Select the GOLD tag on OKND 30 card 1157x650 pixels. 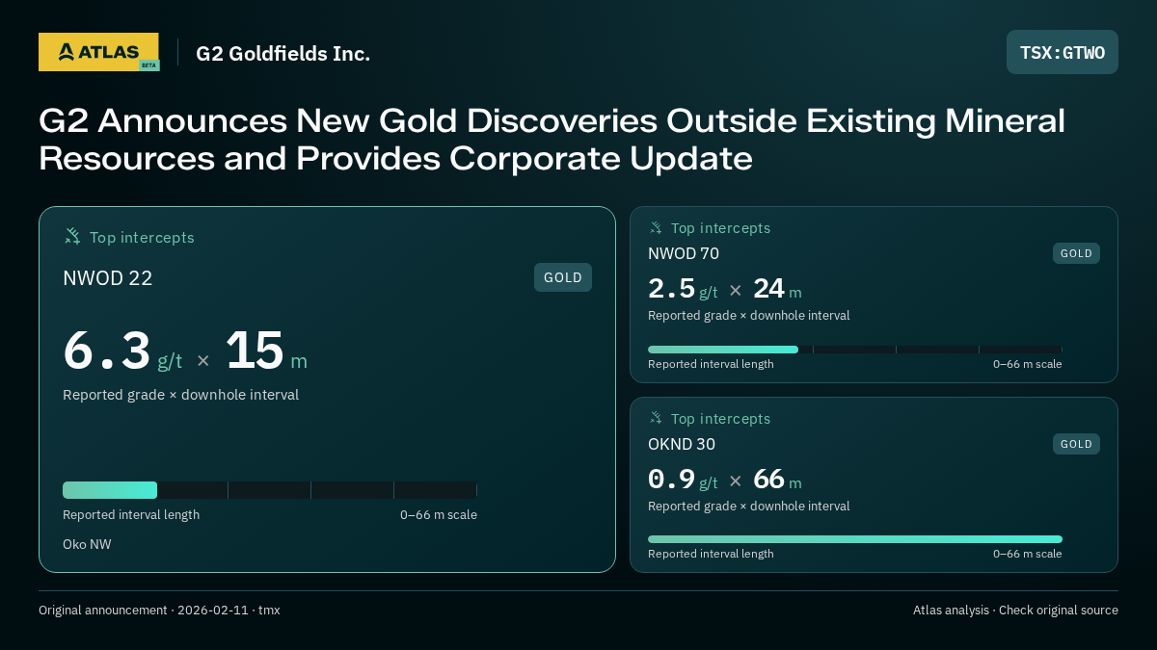click(1076, 444)
